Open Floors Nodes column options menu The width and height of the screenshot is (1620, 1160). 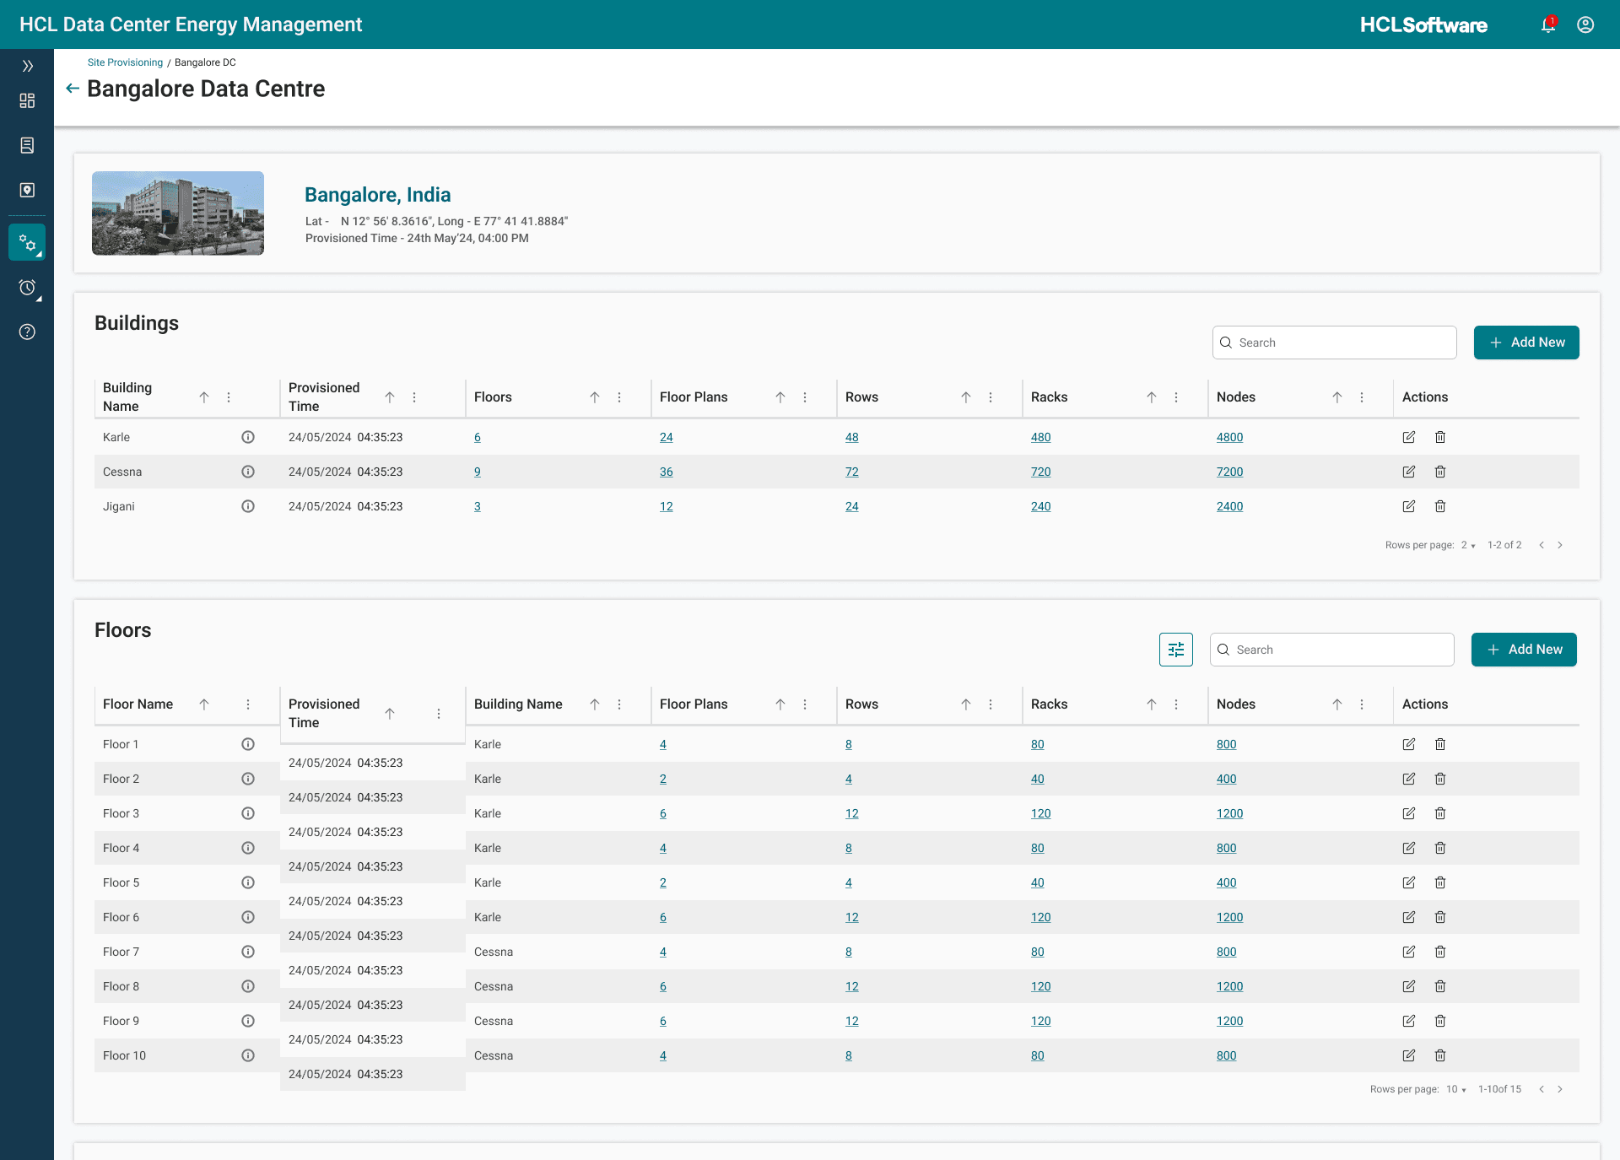click(x=1362, y=704)
